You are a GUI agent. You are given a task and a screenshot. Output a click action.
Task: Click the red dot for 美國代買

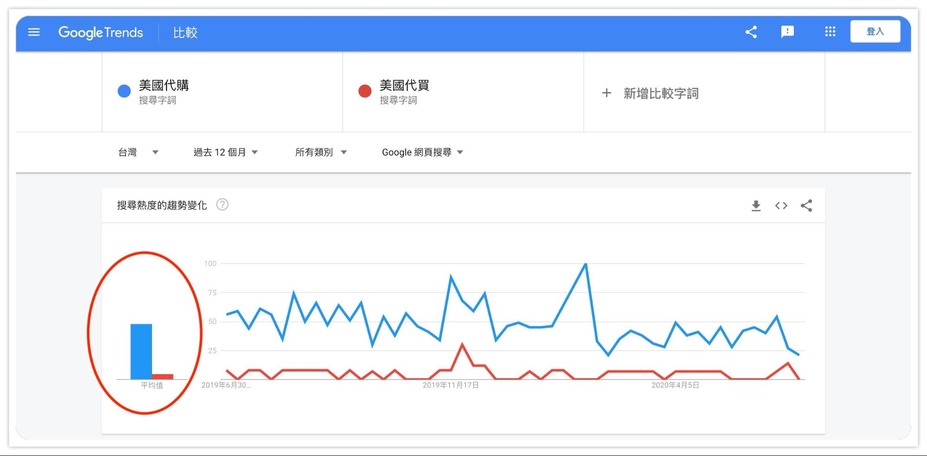365,91
